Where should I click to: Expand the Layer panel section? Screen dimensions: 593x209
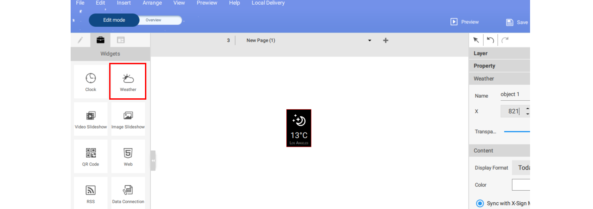point(499,54)
